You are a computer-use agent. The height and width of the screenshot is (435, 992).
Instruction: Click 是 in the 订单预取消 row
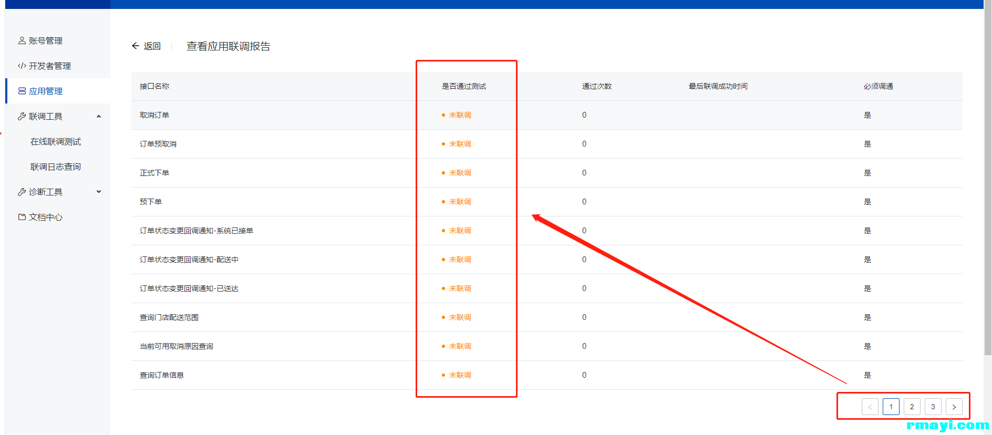(x=867, y=144)
